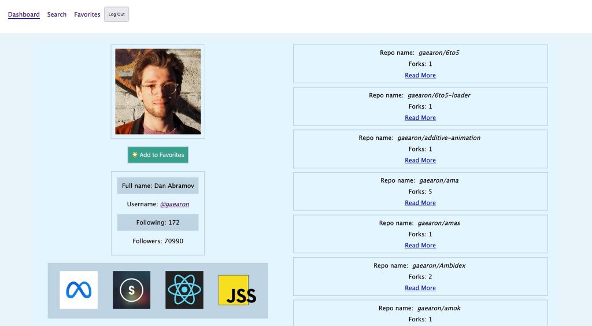Image resolution: width=592 pixels, height=326 pixels.
Task: Open the Dashboard nav link
Action: 24,14
